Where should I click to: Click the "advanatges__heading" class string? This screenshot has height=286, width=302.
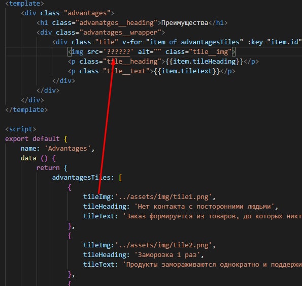[x=117, y=23]
